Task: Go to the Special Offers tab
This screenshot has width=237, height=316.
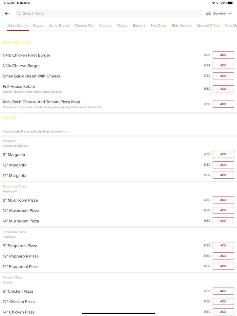Action: pyautogui.click(x=208, y=26)
